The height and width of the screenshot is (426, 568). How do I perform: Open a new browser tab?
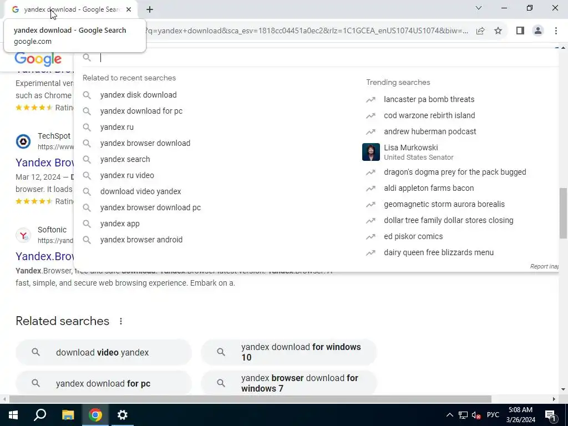click(150, 9)
